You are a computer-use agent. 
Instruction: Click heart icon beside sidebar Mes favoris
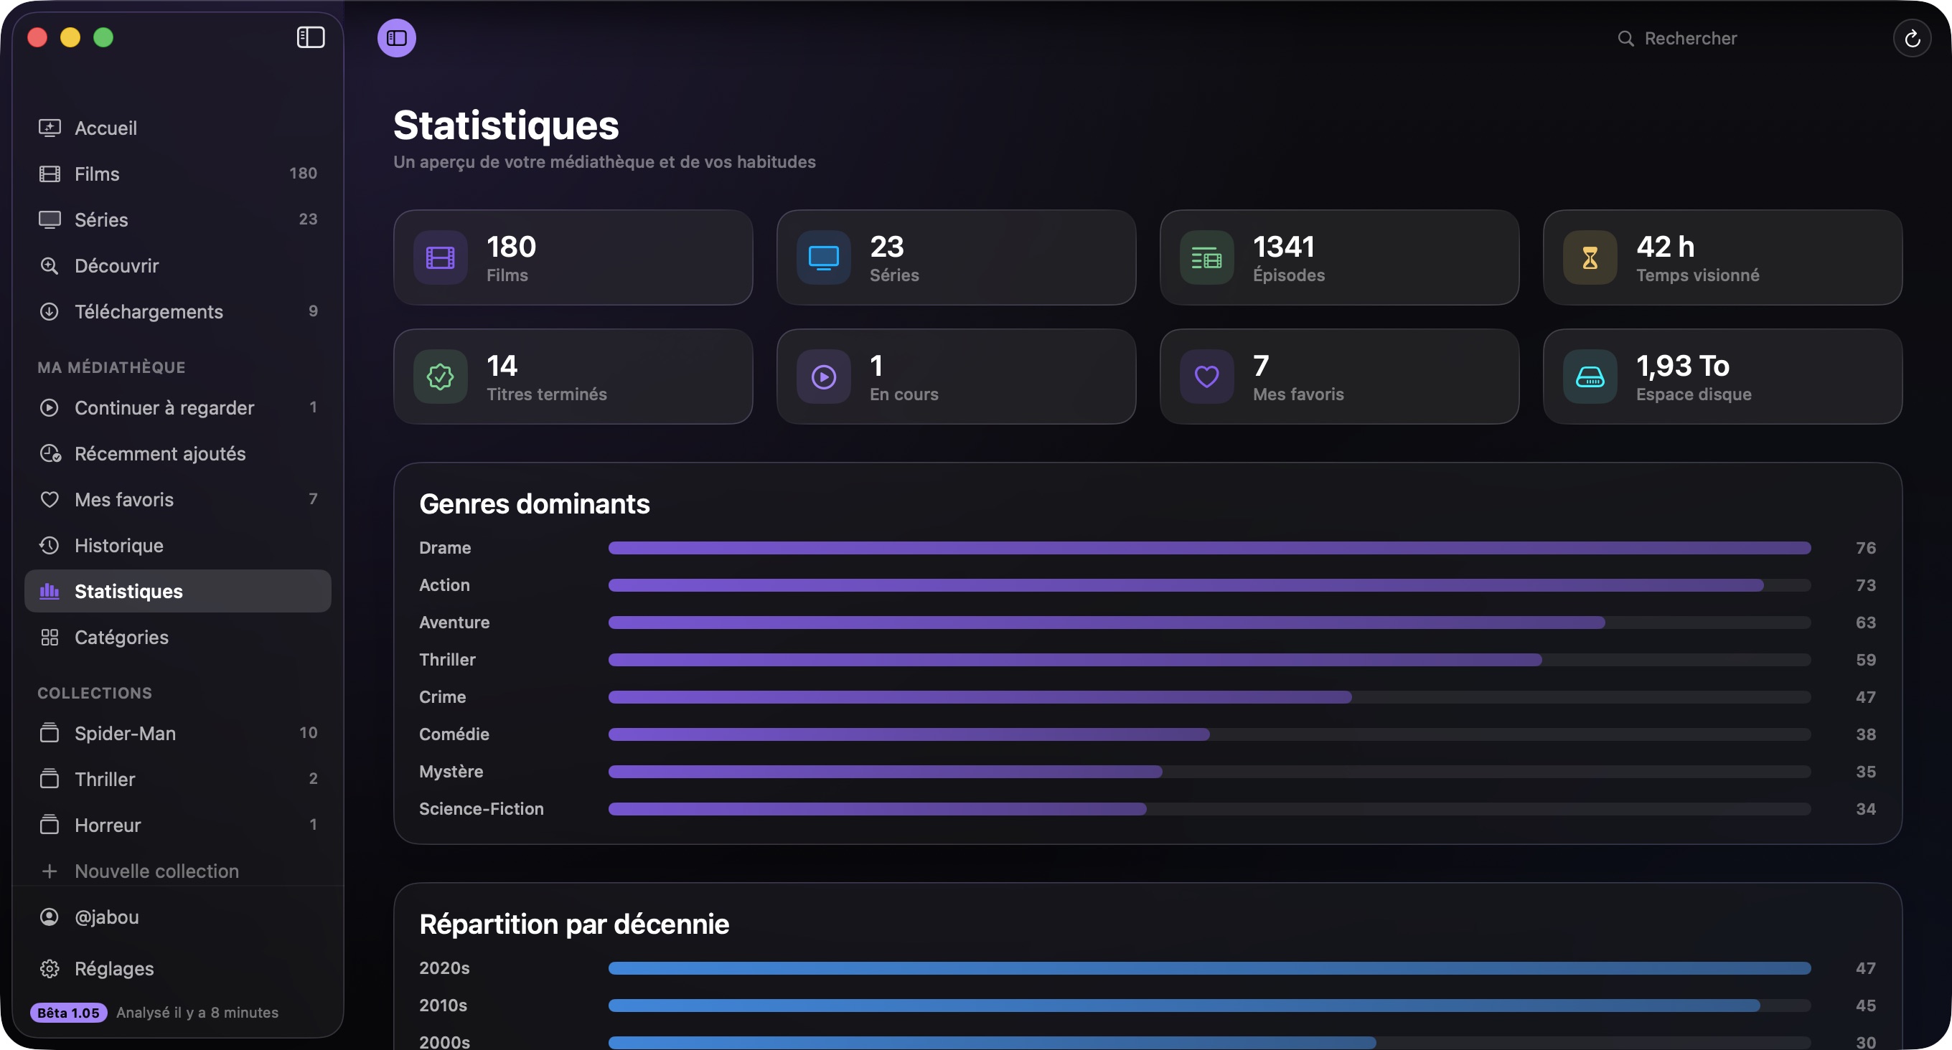(50, 499)
